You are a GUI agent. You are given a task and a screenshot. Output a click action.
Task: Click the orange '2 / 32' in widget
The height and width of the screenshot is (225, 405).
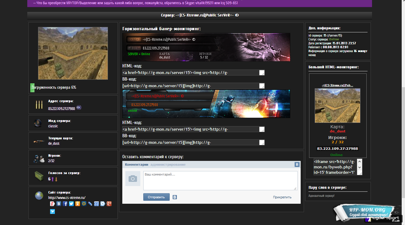pos(338,142)
